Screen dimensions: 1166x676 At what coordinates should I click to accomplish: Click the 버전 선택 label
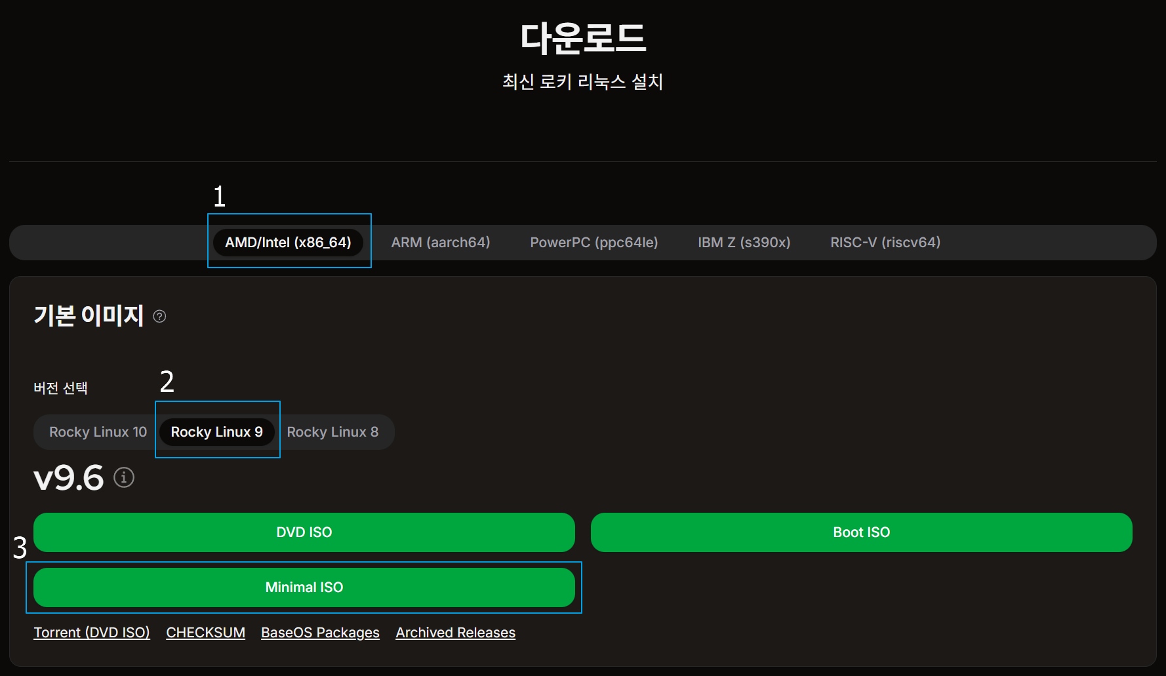tap(60, 388)
